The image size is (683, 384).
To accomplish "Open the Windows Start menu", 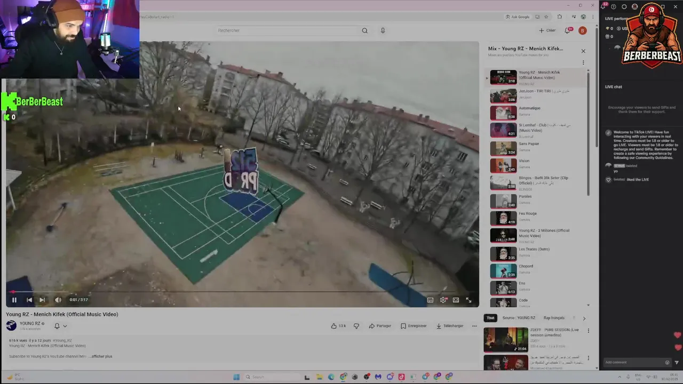I will pyautogui.click(x=236, y=377).
